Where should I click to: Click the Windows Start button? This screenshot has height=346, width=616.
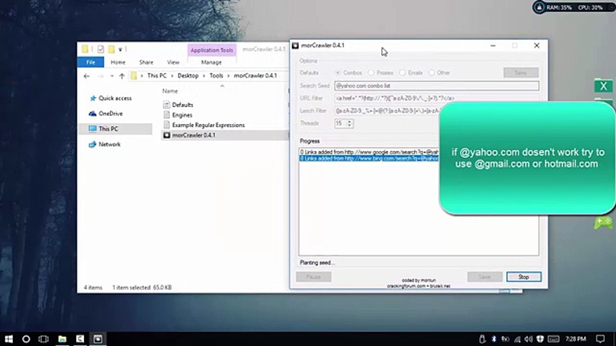9,339
